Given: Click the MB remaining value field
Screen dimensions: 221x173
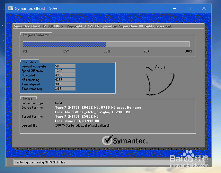Looking at the screenshot, I should [x=65, y=80].
